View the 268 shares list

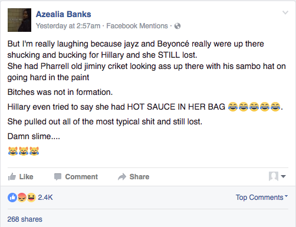[x=25, y=219]
